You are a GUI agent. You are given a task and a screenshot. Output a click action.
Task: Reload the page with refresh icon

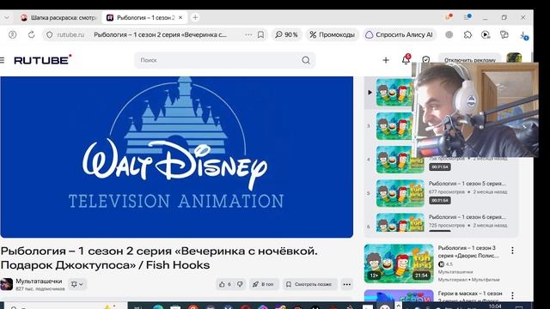31,34
